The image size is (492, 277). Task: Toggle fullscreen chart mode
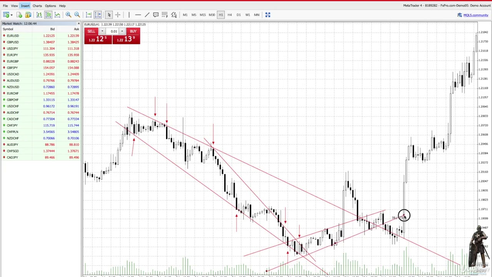click(x=268, y=15)
